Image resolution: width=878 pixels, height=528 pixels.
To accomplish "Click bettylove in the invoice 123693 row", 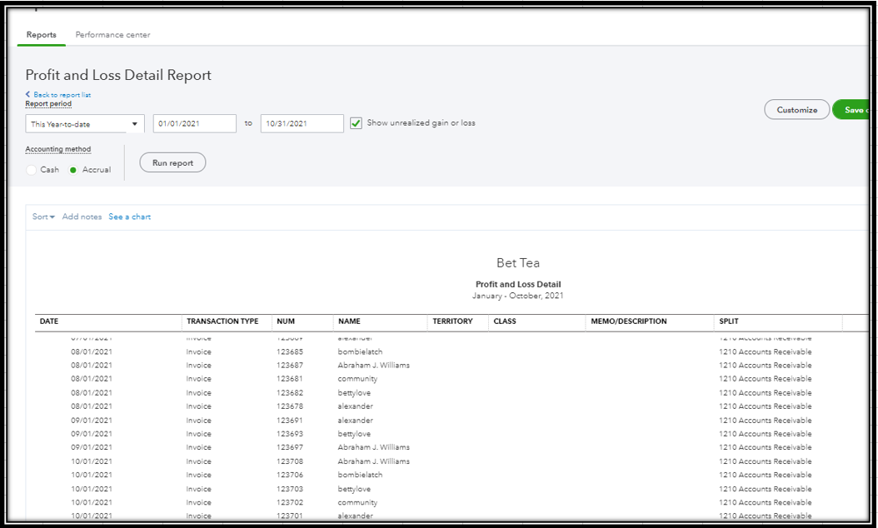I will click(354, 434).
